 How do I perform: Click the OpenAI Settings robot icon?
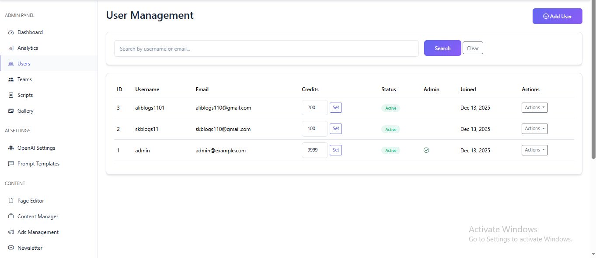tap(11, 148)
